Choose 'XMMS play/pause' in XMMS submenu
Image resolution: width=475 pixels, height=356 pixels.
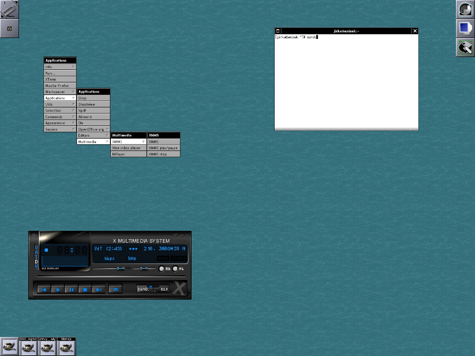pos(163,148)
